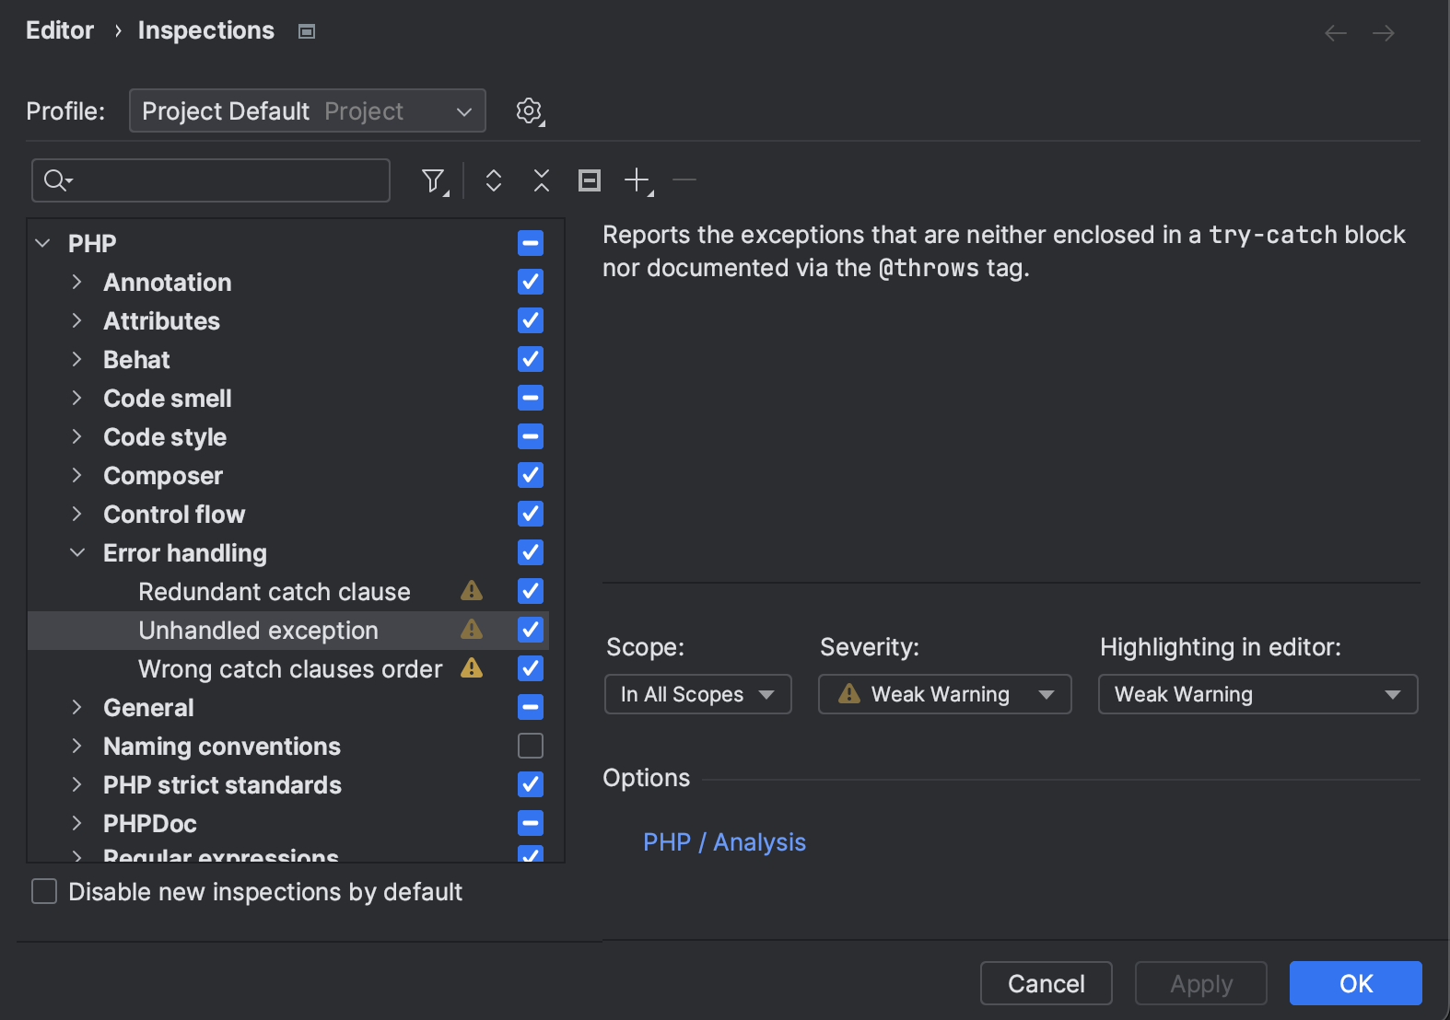
Task: Check Disable new inspections by default
Action: tap(44, 891)
